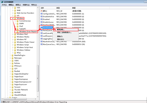Click registry path in status bar
This screenshot has width=147, height=103.
[34, 102]
